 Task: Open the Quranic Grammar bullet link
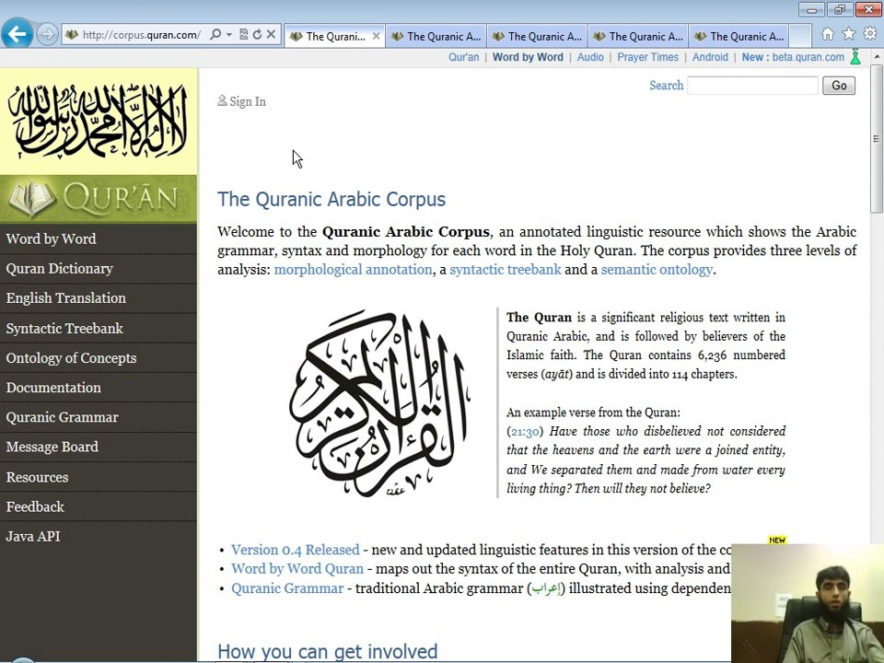click(287, 588)
